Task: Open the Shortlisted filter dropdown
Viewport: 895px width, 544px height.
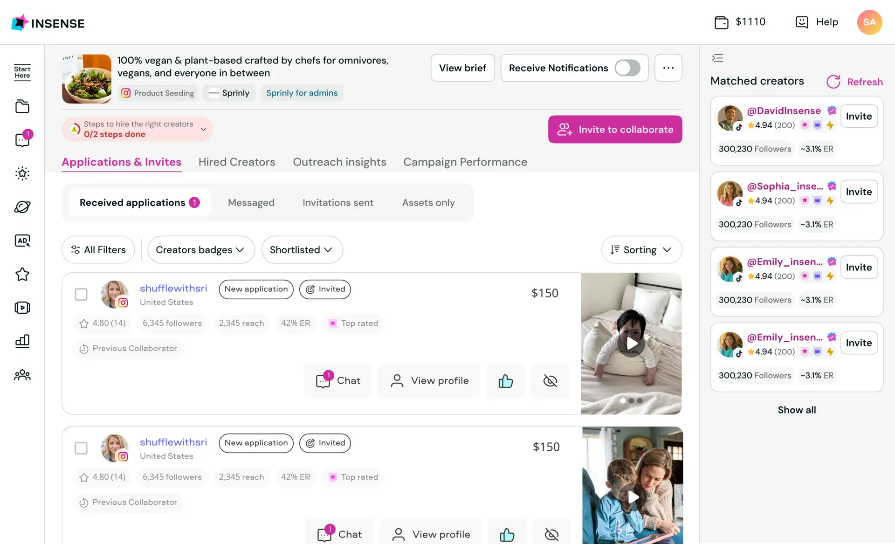Action: [x=302, y=249]
